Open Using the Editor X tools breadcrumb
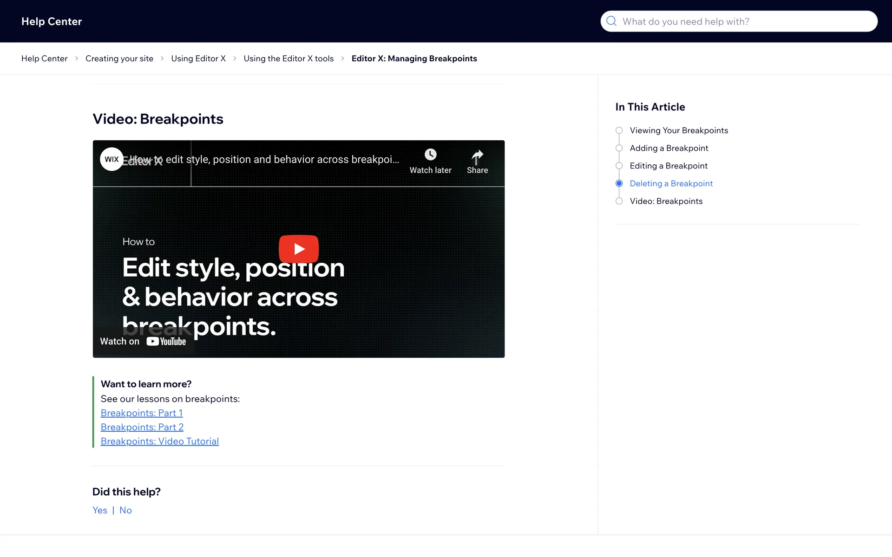The image size is (892, 557). point(289,58)
